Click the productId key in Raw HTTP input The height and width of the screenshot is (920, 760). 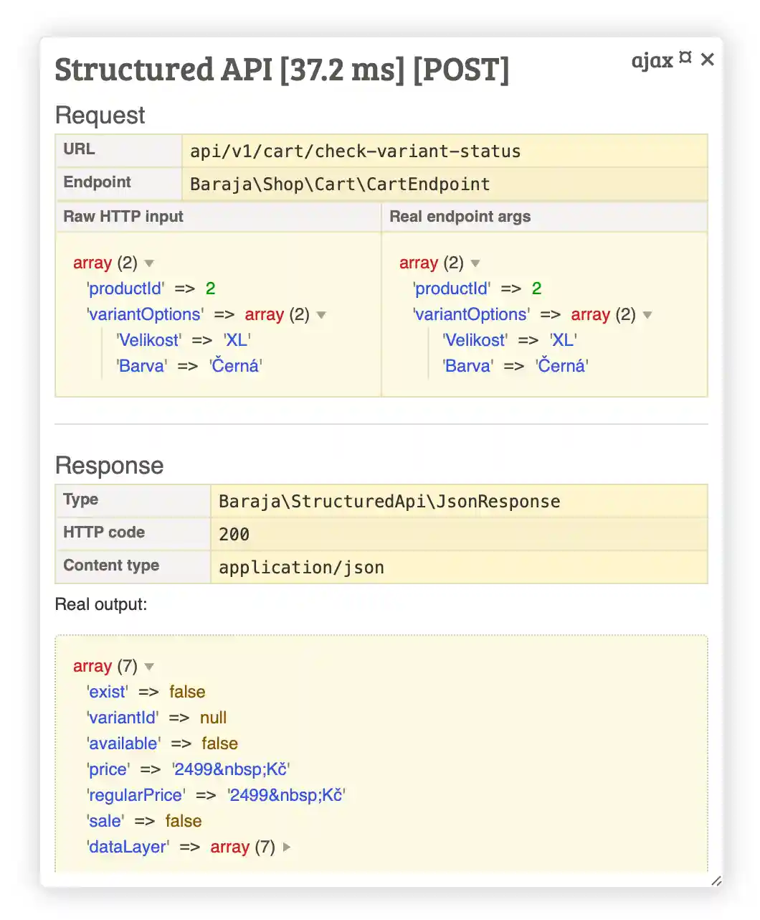click(x=124, y=288)
